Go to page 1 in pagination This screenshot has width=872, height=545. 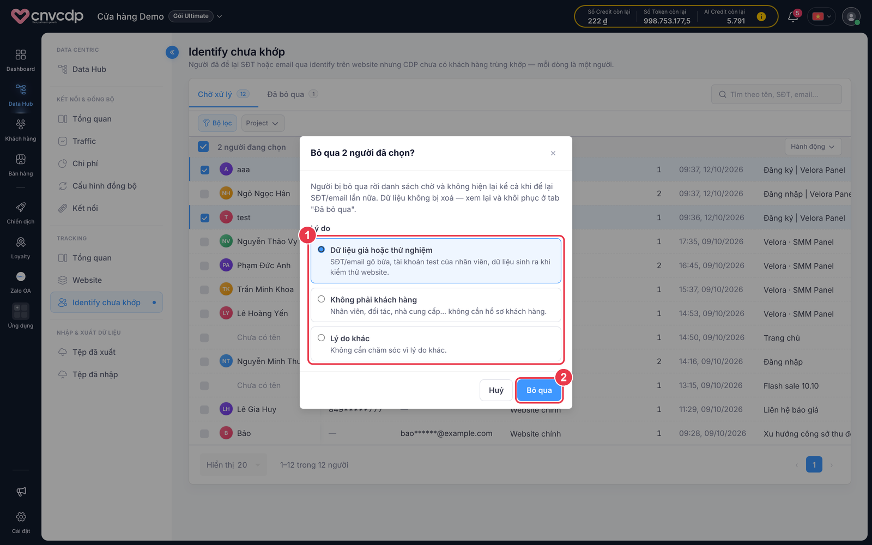pyautogui.click(x=814, y=465)
